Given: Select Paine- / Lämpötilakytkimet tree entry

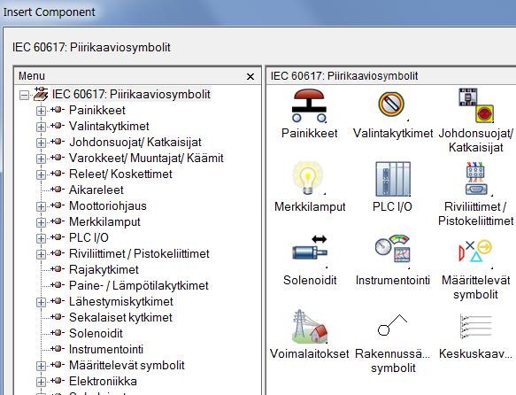Looking at the screenshot, I should coord(139,286).
